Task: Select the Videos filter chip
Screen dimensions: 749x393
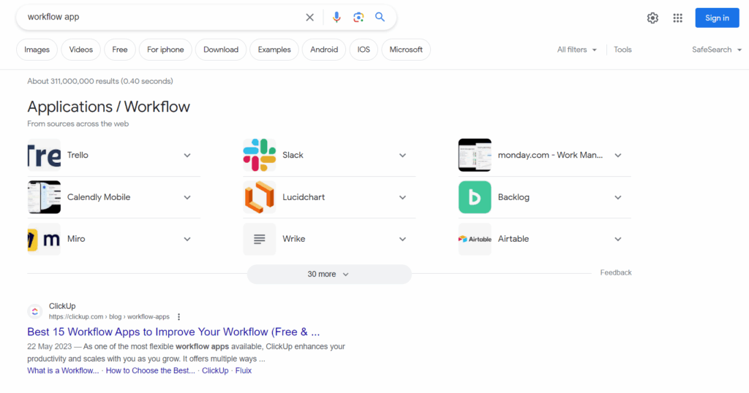Action: (x=81, y=50)
